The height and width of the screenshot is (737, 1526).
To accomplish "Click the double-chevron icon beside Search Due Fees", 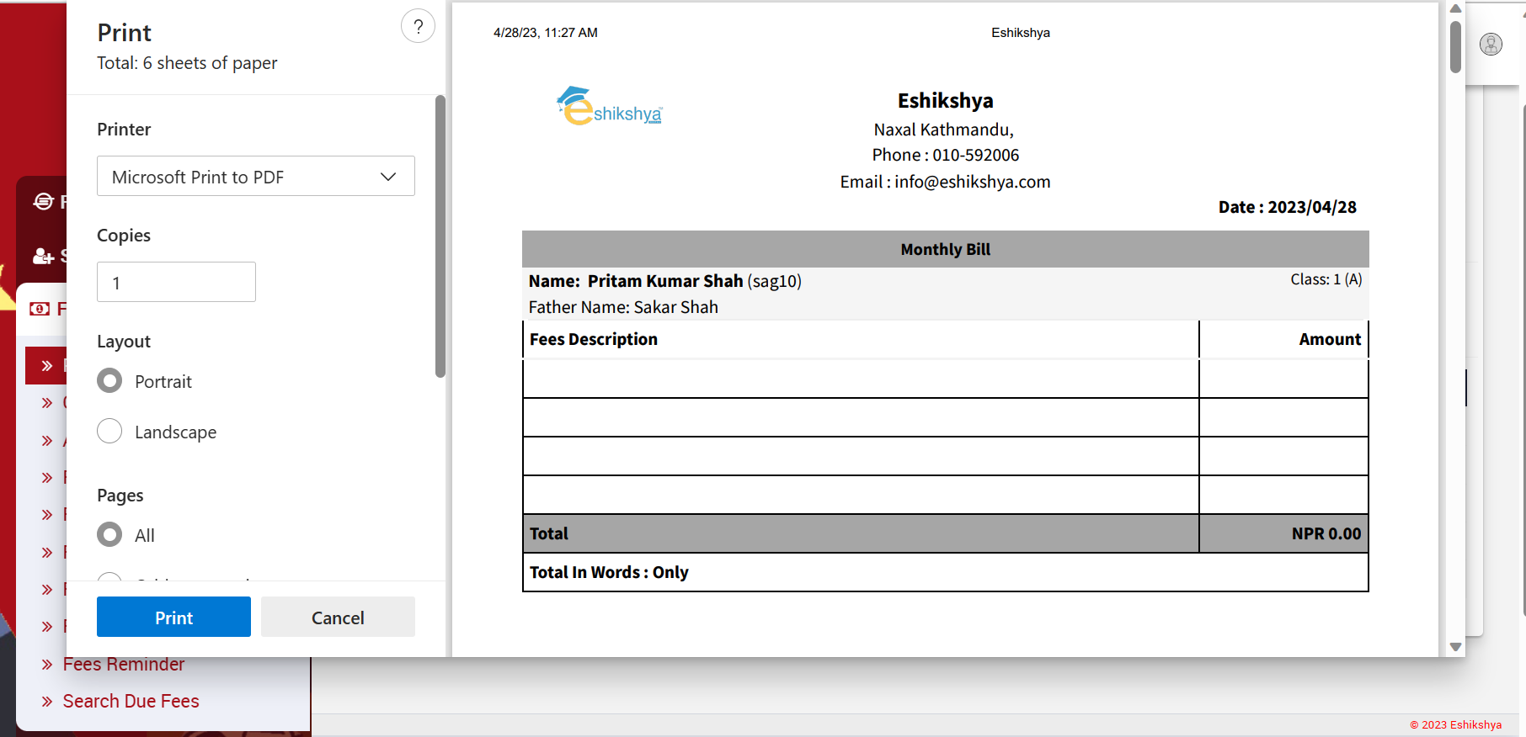I will click(47, 702).
